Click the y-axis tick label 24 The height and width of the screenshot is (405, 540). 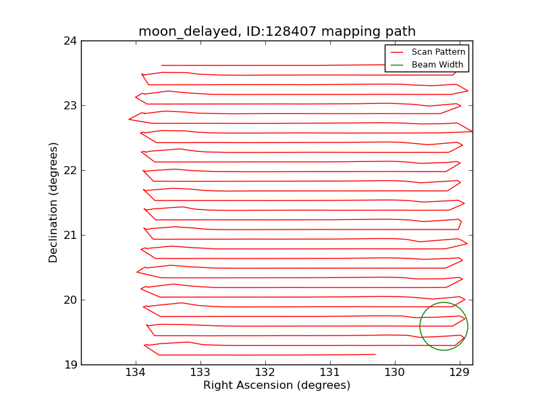click(x=70, y=41)
